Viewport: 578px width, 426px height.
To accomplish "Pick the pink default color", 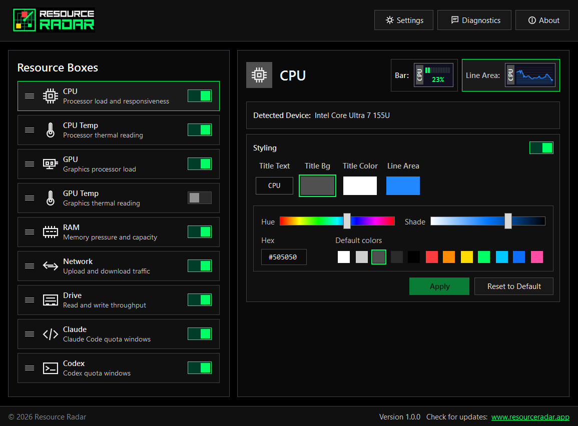I will coord(536,257).
